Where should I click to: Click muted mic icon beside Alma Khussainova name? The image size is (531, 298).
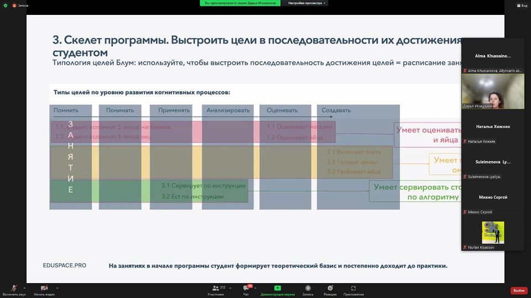click(x=465, y=71)
